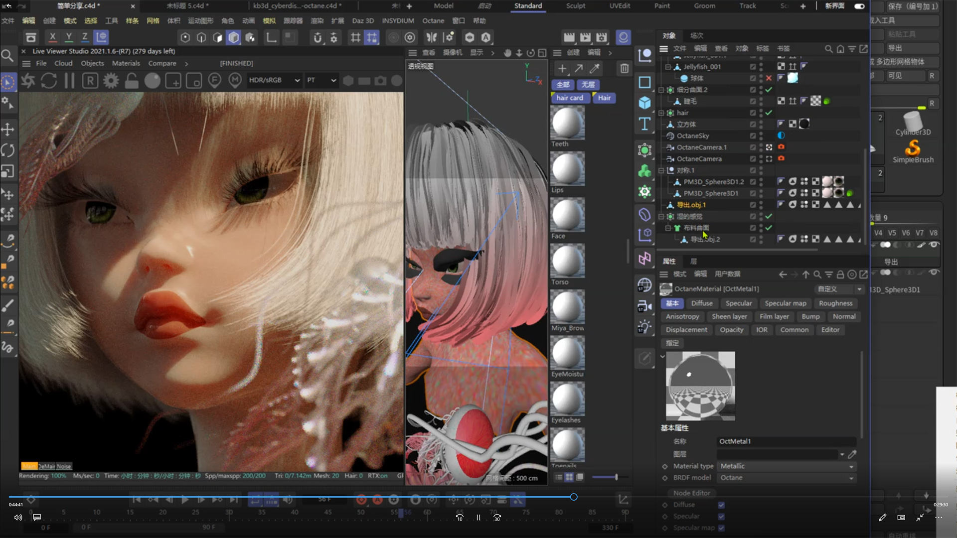Open the INSYDIUM menu
Viewport: 957px width, 538px height.
coord(398,21)
